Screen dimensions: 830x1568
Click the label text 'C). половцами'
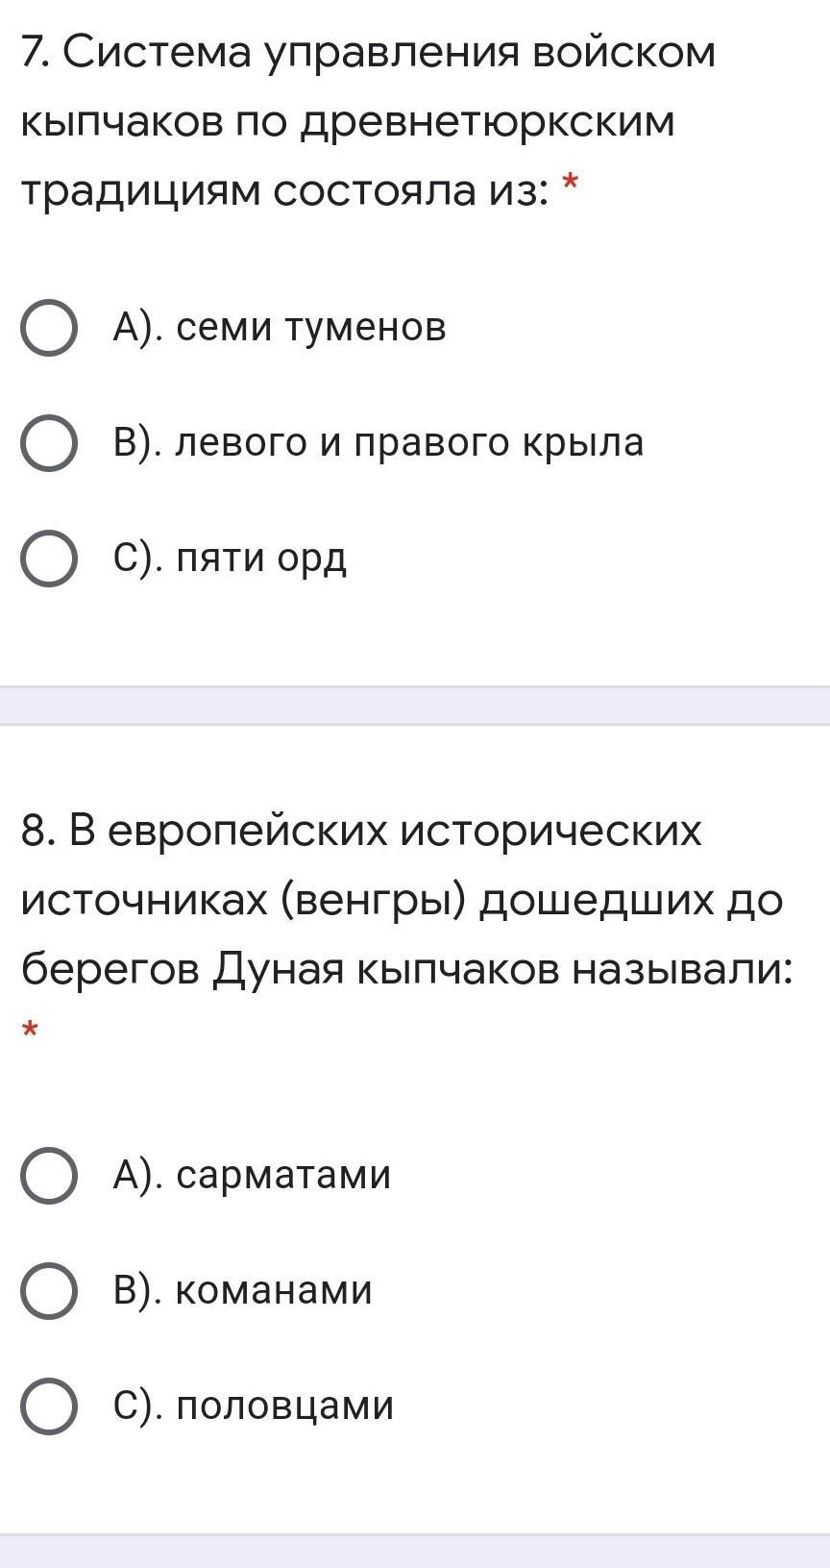pyautogui.click(x=254, y=1406)
